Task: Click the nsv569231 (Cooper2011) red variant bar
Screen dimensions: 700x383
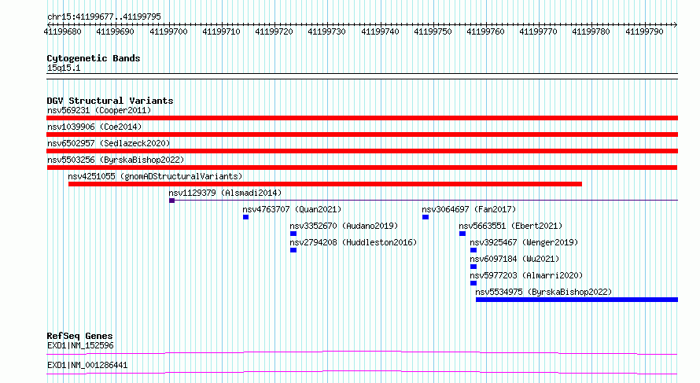Action: (362, 118)
